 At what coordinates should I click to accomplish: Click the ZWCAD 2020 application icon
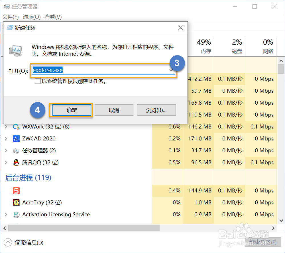click(x=16, y=139)
